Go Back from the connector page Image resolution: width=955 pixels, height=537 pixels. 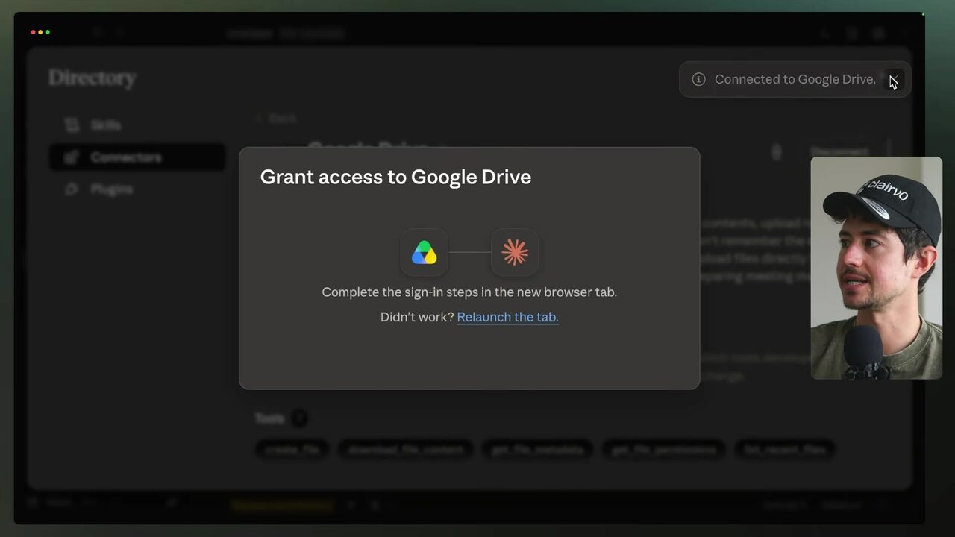pos(276,119)
